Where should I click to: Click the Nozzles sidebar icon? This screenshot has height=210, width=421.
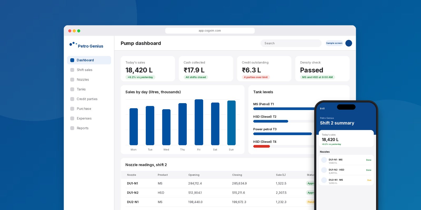coord(72,80)
